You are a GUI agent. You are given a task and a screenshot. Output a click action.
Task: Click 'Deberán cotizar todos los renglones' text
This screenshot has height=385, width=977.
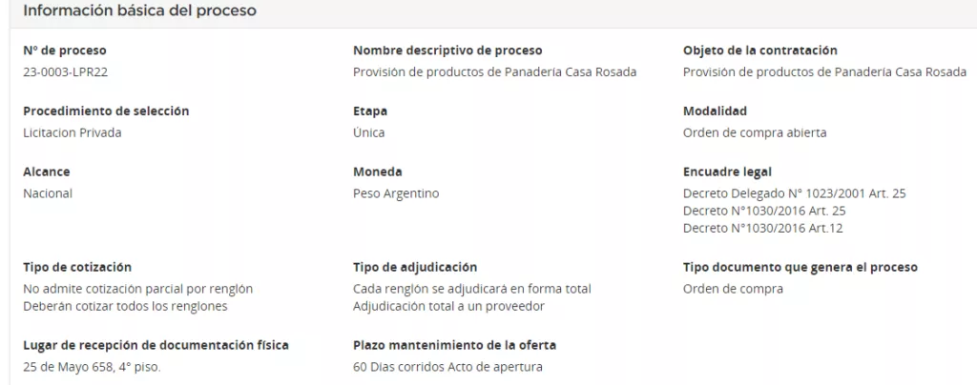[125, 306]
